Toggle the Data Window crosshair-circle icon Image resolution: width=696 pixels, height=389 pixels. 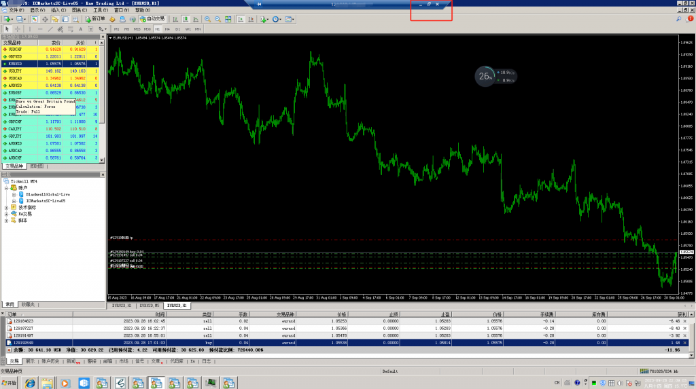tap(45, 19)
